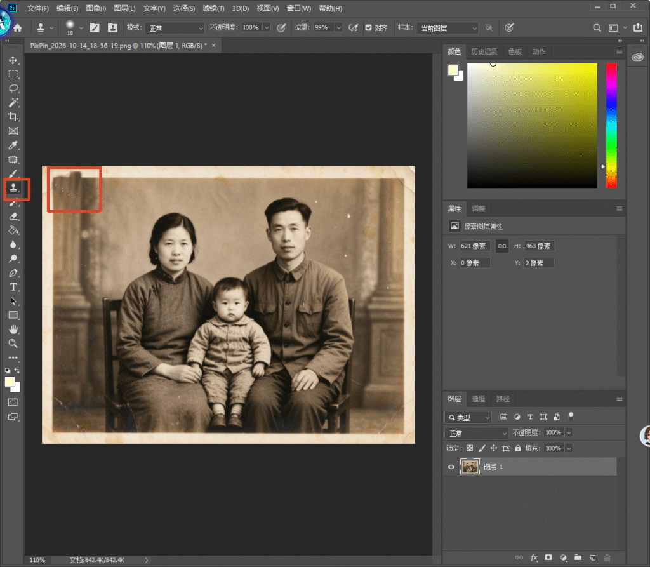This screenshot has width=650, height=567.
Task: Open the 图像(I) menu
Action: [x=96, y=8]
